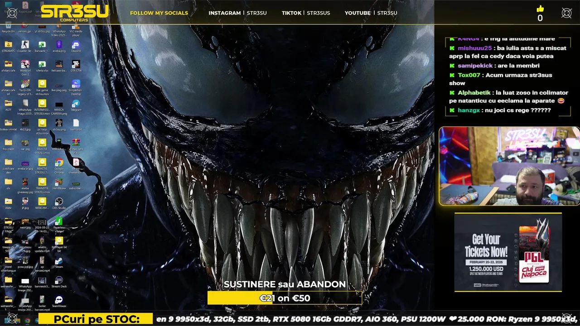
Task: Click the thumbs-up like counter icon
Action: 540,9
